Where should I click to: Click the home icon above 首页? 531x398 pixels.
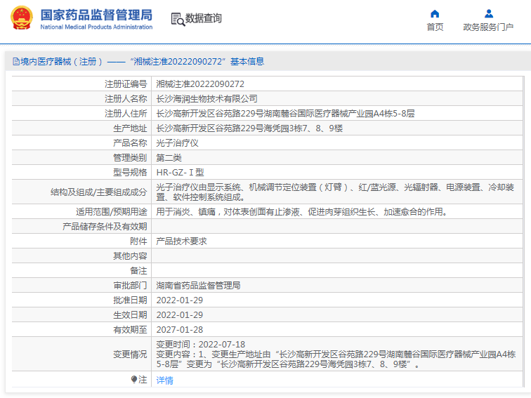435,13
